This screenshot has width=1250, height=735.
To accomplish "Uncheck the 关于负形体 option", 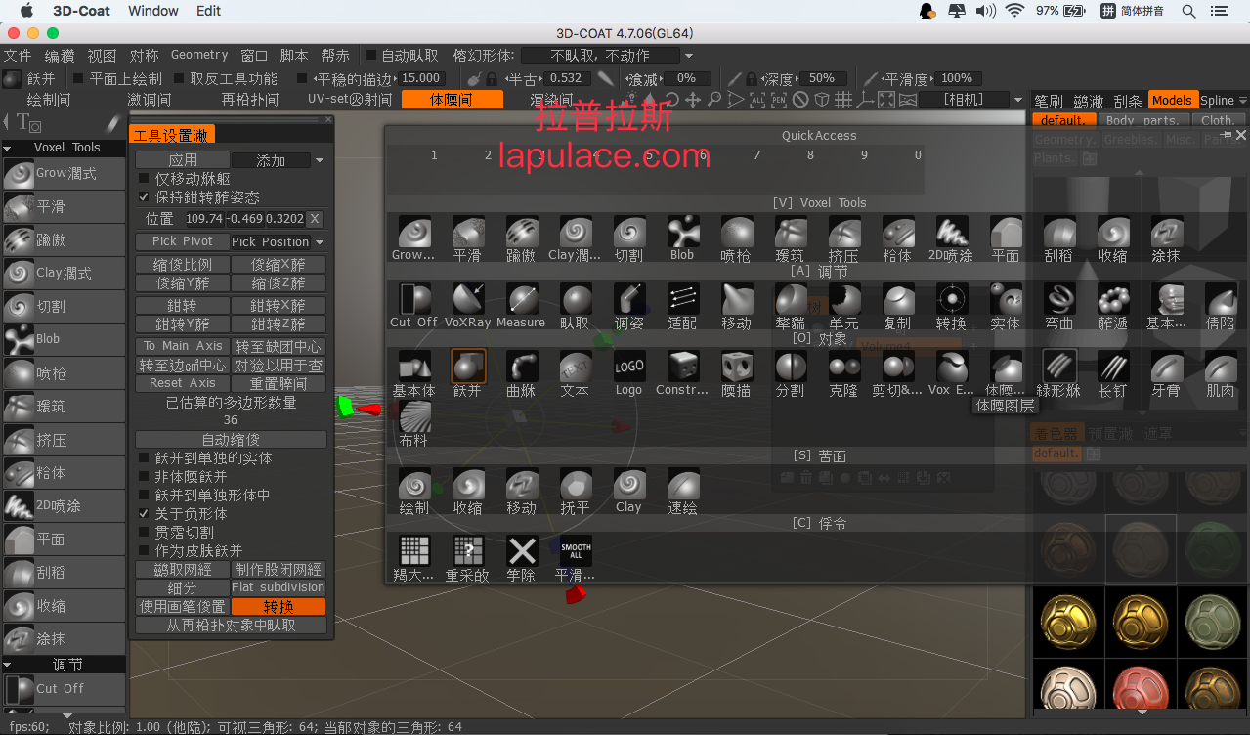I will click(x=145, y=513).
